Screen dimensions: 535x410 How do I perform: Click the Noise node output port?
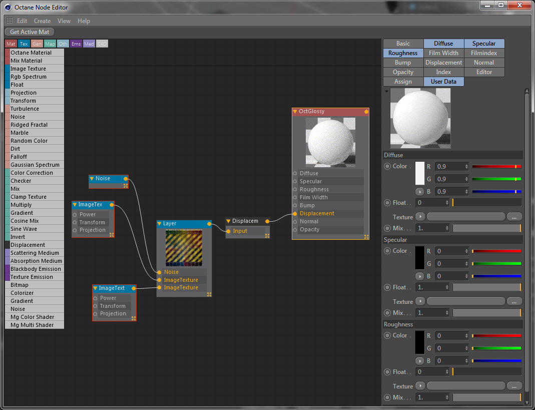pos(126,179)
